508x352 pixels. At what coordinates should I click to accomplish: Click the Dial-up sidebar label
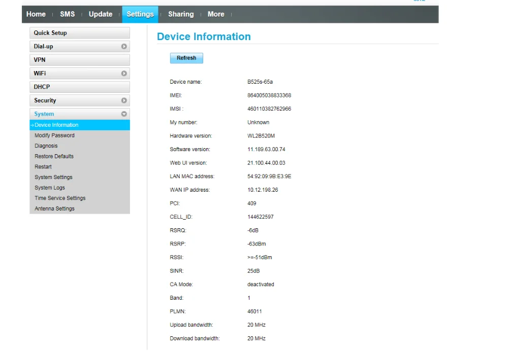[x=43, y=47]
